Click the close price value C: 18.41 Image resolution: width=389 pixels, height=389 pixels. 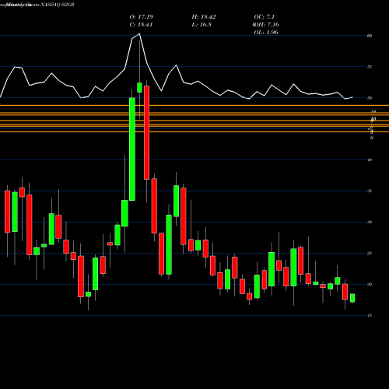pos(141,25)
